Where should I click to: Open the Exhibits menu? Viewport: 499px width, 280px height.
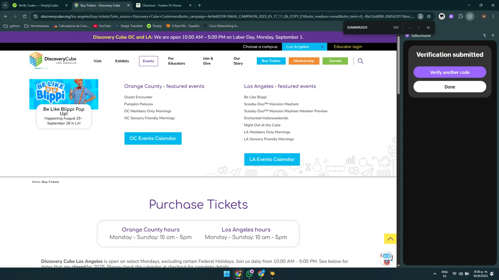click(122, 61)
